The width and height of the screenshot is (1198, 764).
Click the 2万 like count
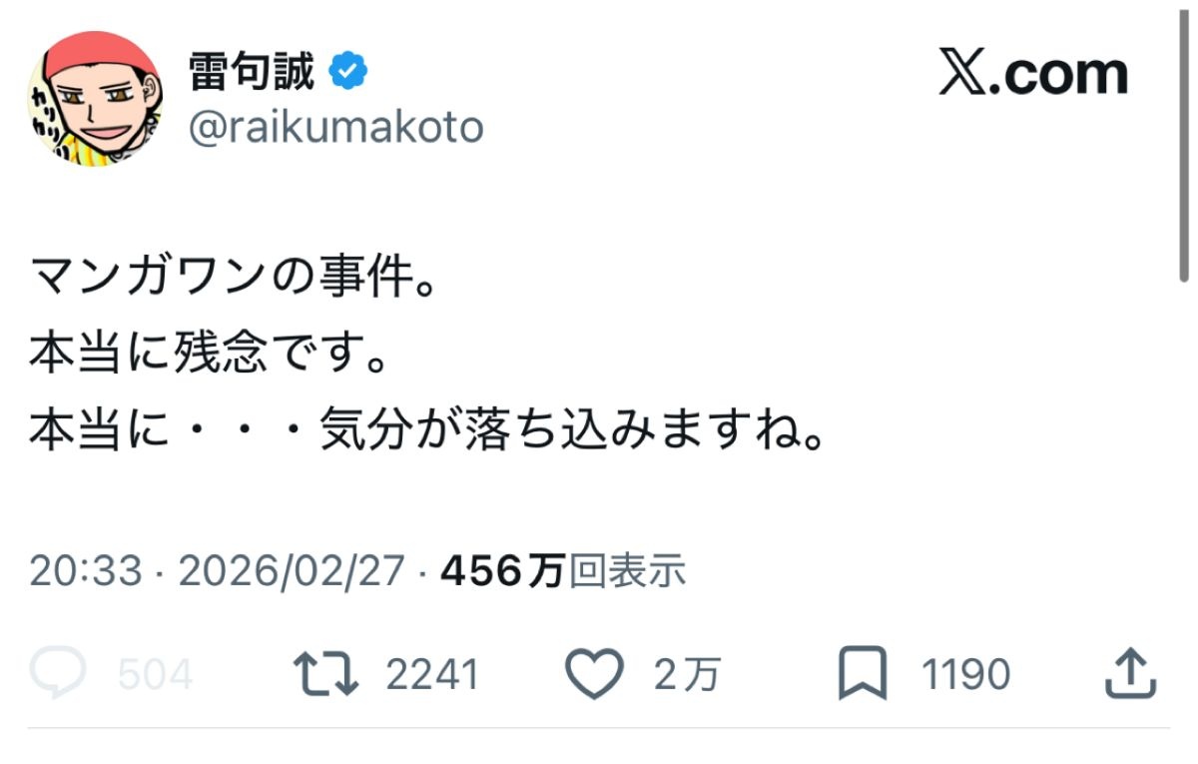[x=687, y=676]
